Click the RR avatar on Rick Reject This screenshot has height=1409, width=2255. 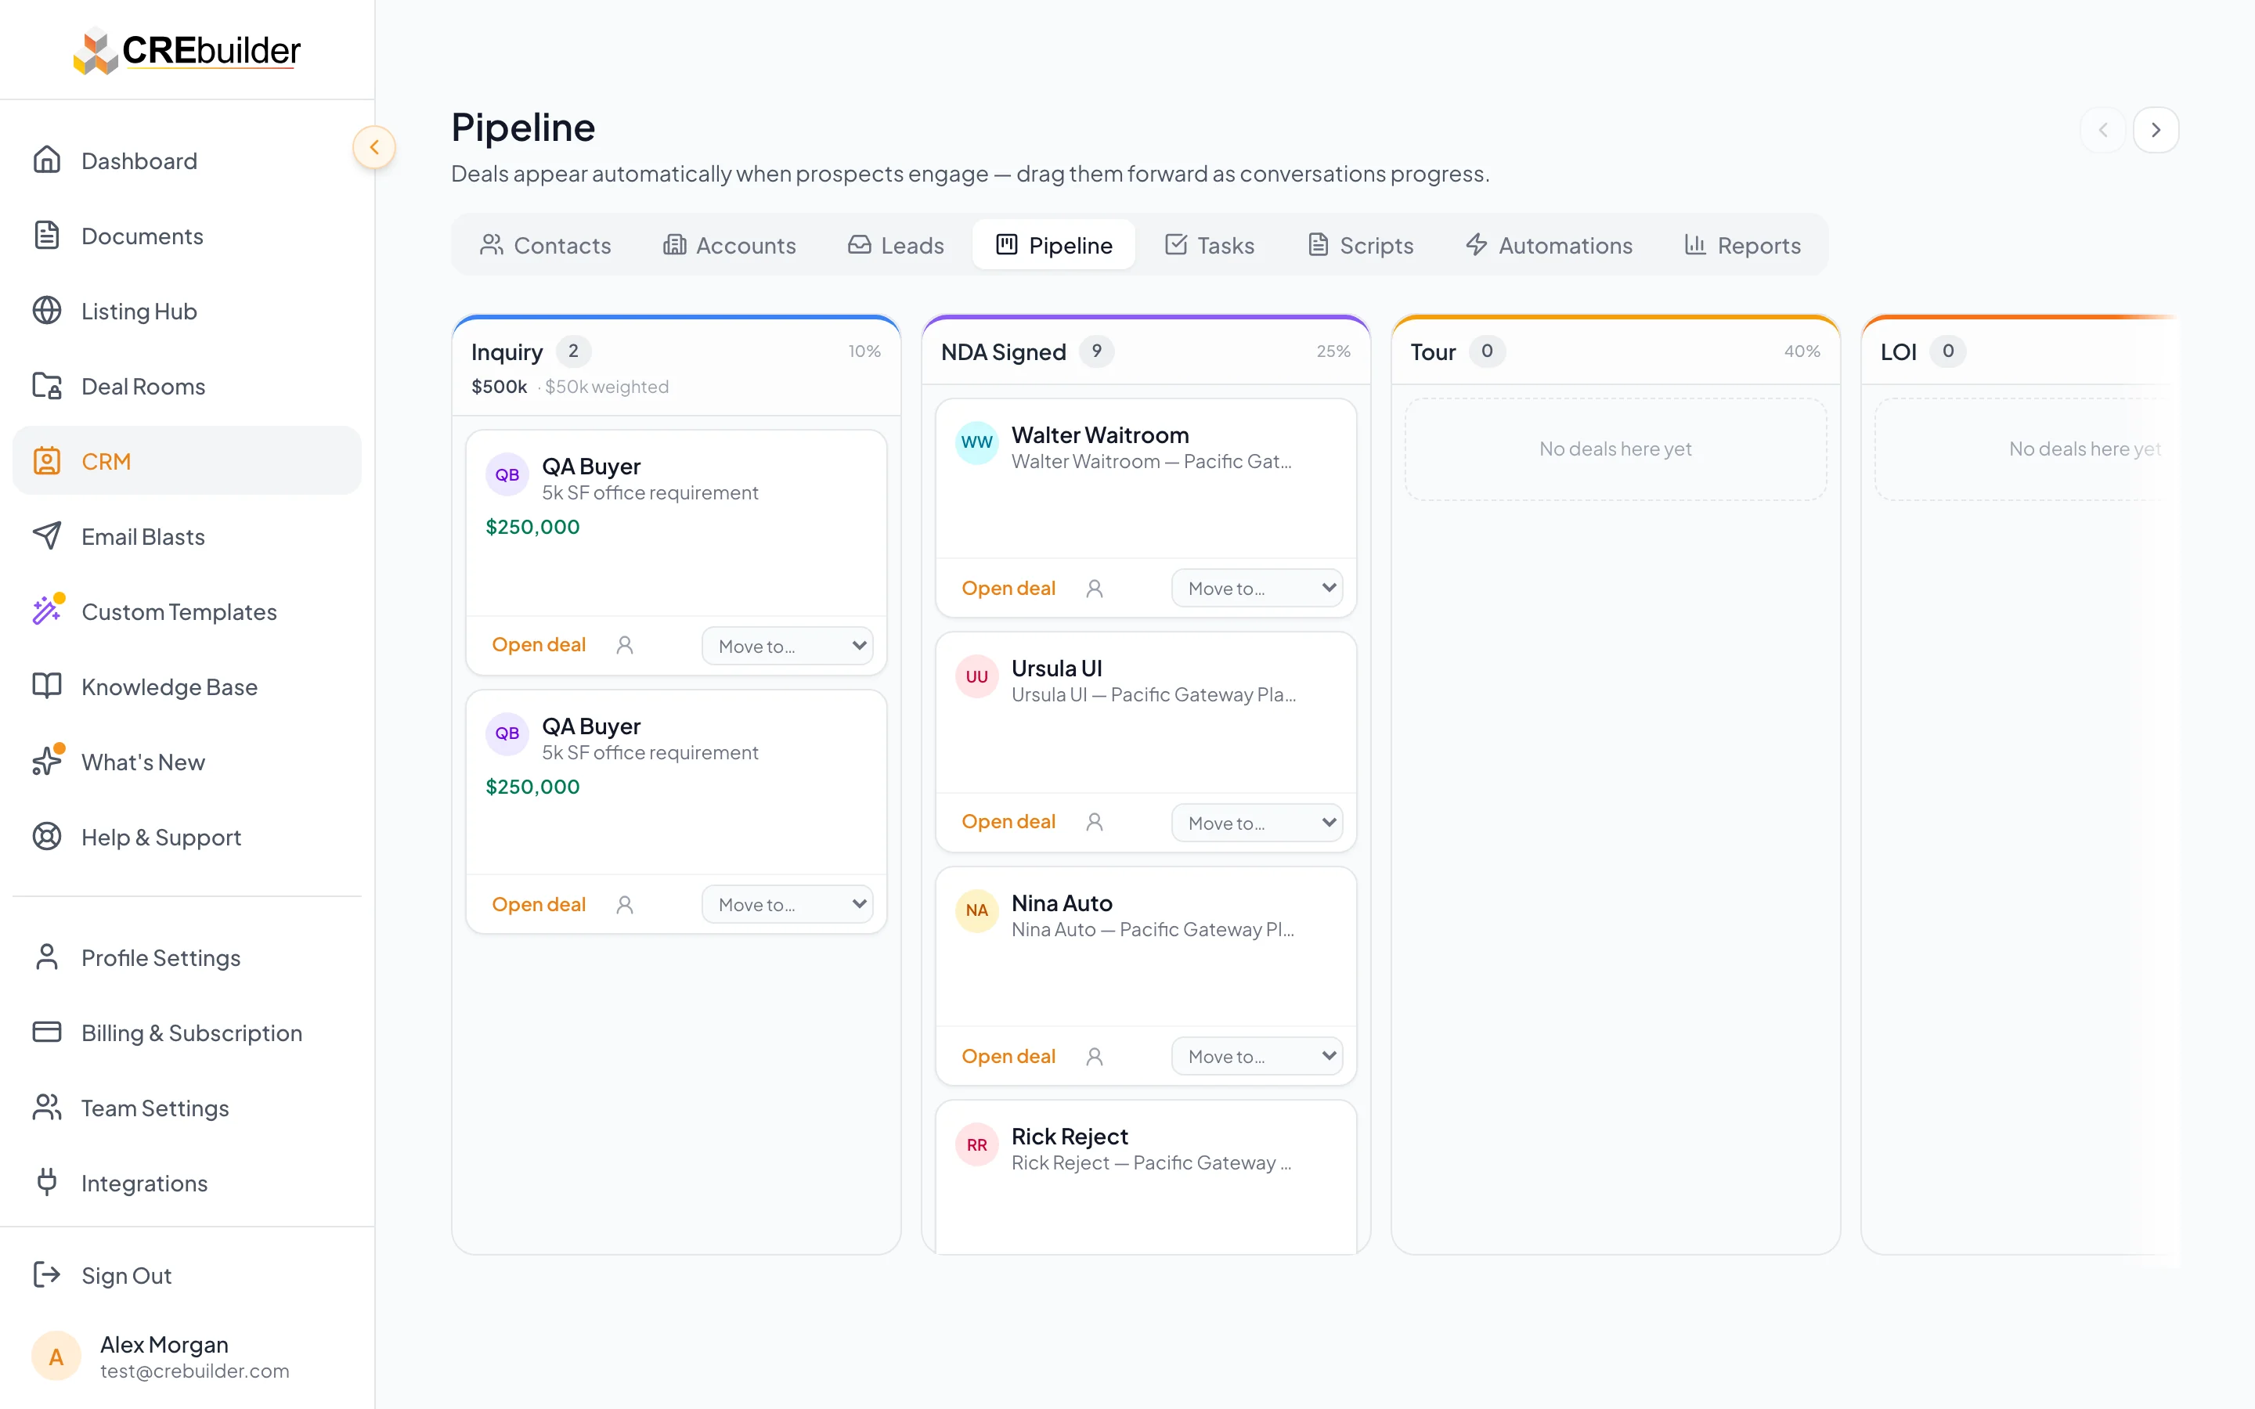[976, 1144]
